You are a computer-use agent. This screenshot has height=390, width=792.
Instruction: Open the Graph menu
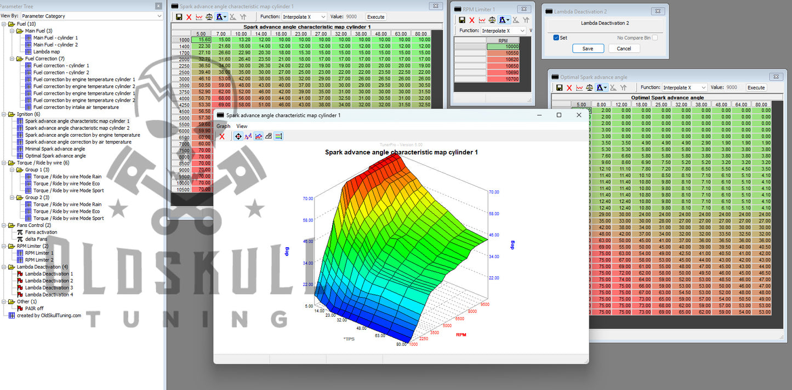(223, 126)
